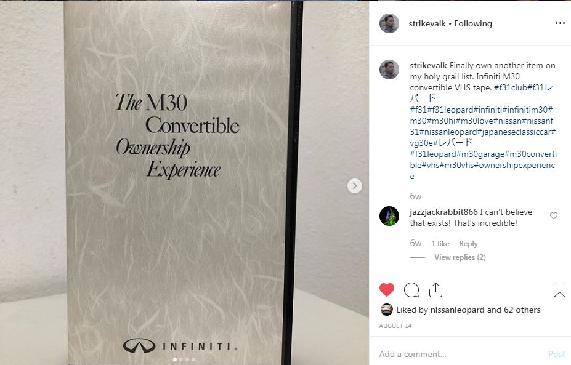This screenshot has width=571, height=365.
Task: Share the post via share icon
Action: [435, 290]
